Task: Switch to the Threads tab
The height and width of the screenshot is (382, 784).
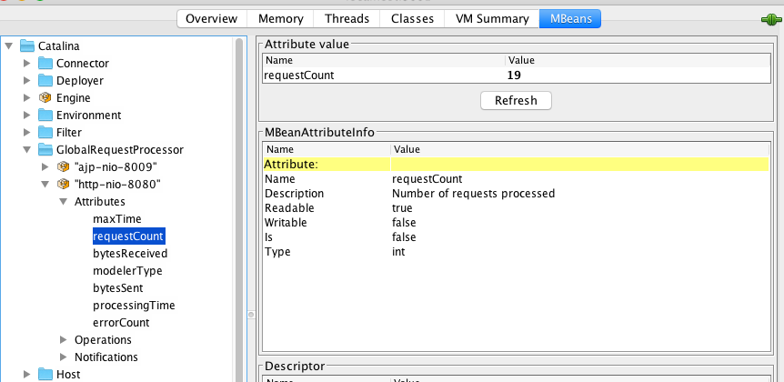Action: pyautogui.click(x=346, y=18)
